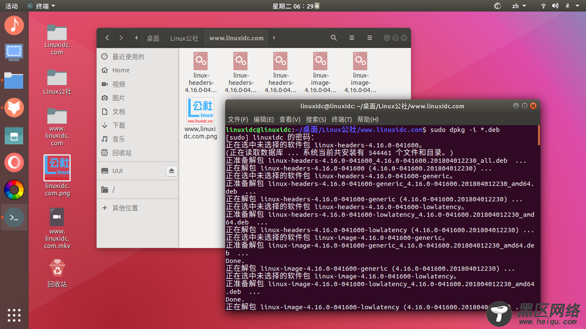This screenshot has height=329, width=586.
Task: Open volume indicator in top bar
Action: pyautogui.click(x=555, y=6)
